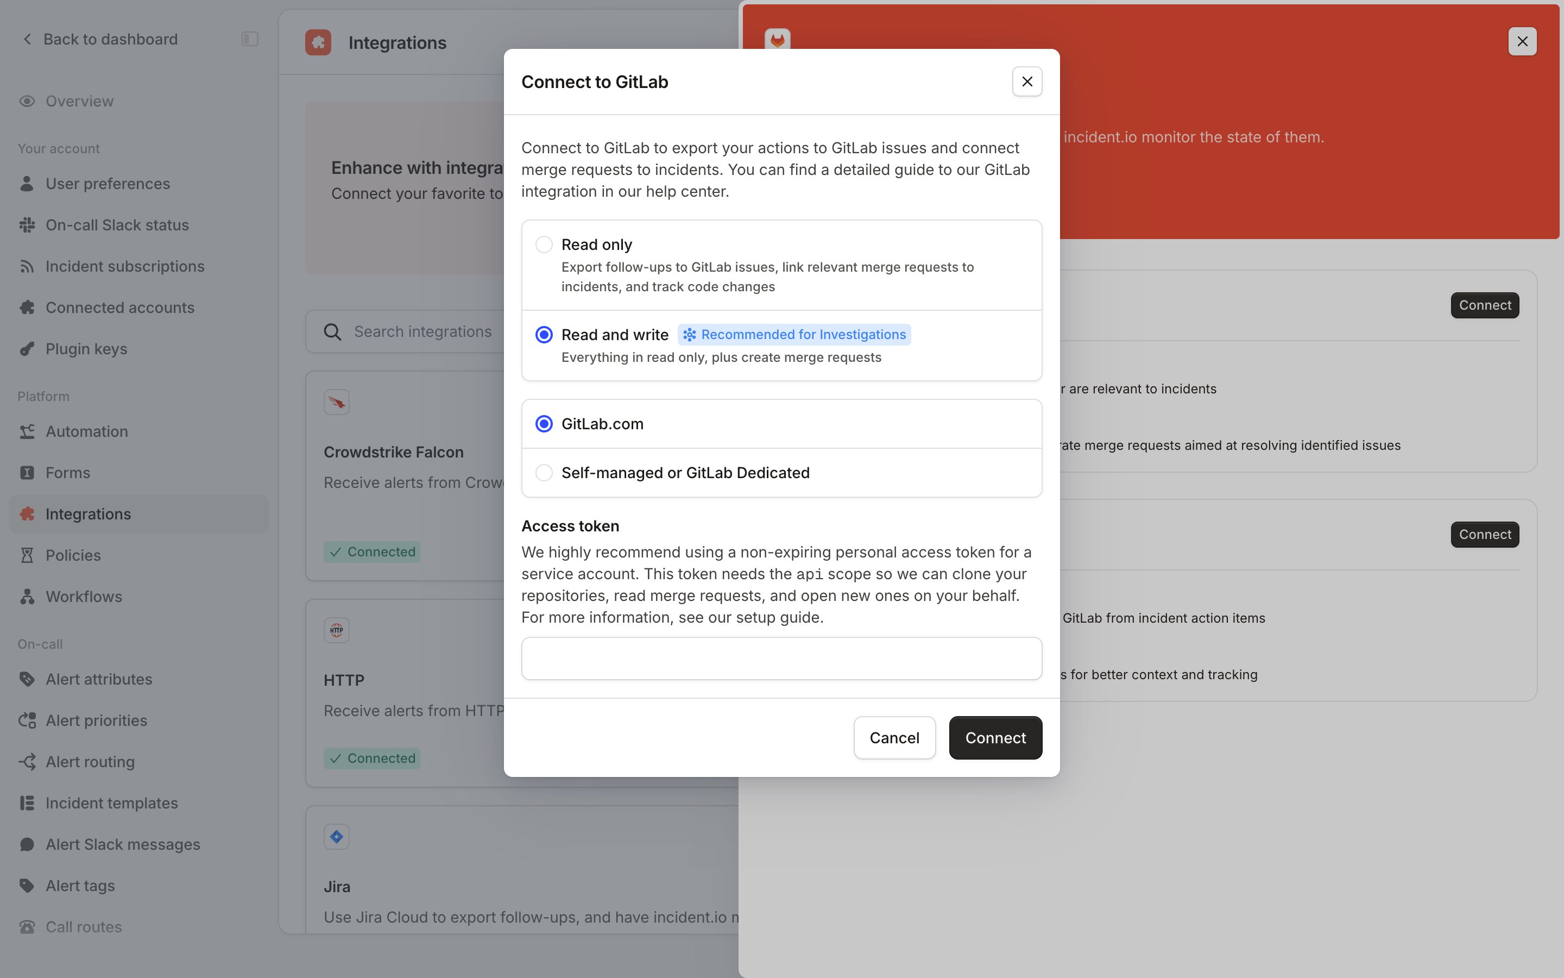Open User preferences in sidebar
Image resolution: width=1564 pixels, height=978 pixels.
pyautogui.click(x=139, y=184)
